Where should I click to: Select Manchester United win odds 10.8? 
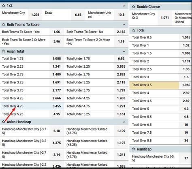(121, 15)
